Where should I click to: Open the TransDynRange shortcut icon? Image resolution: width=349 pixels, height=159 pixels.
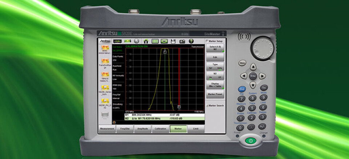[105, 61]
